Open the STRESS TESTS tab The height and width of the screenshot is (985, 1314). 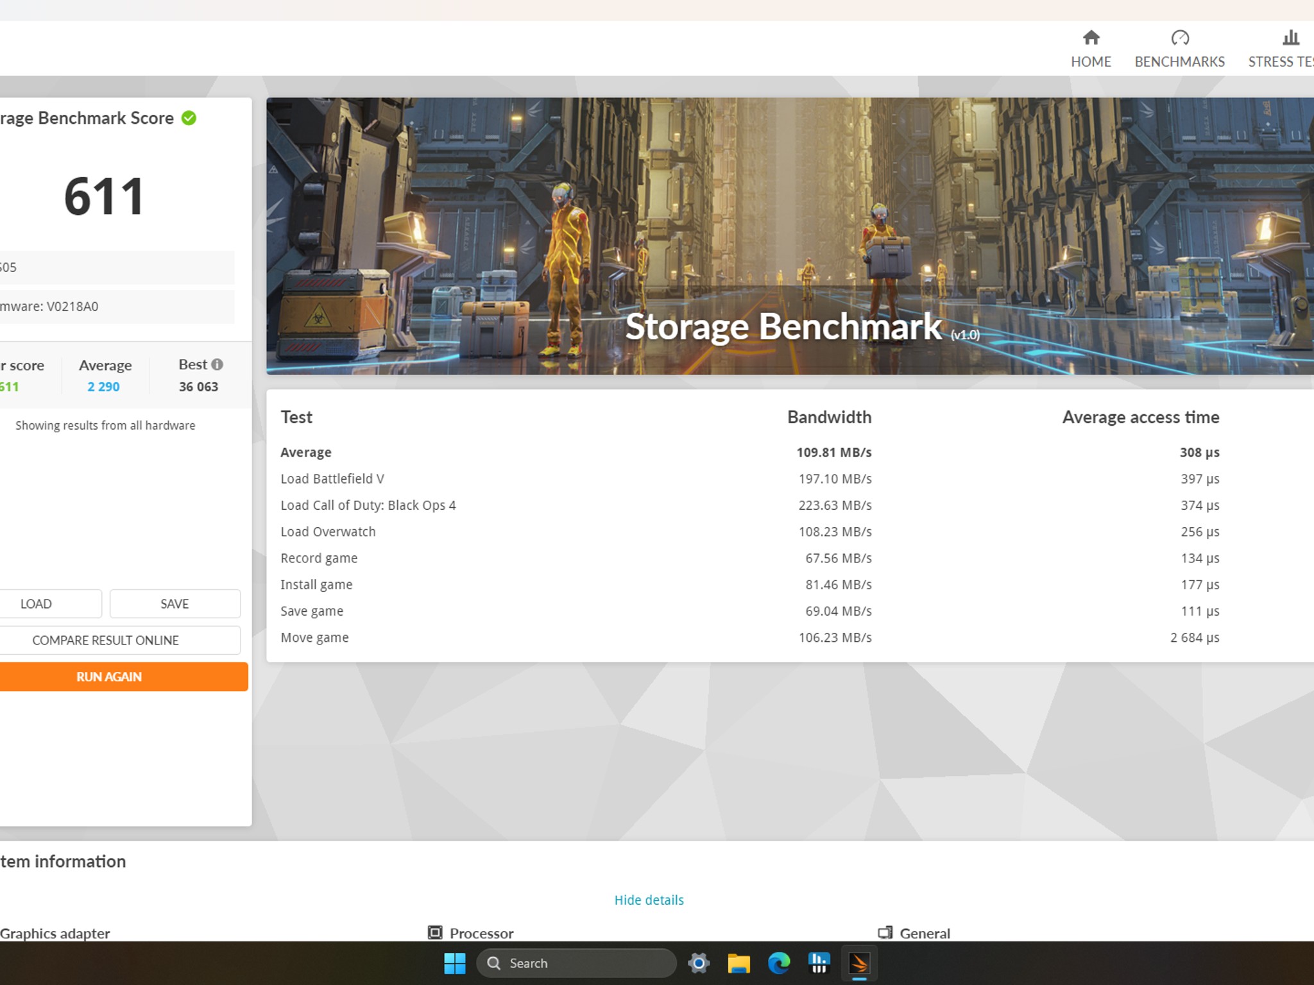click(1281, 49)
